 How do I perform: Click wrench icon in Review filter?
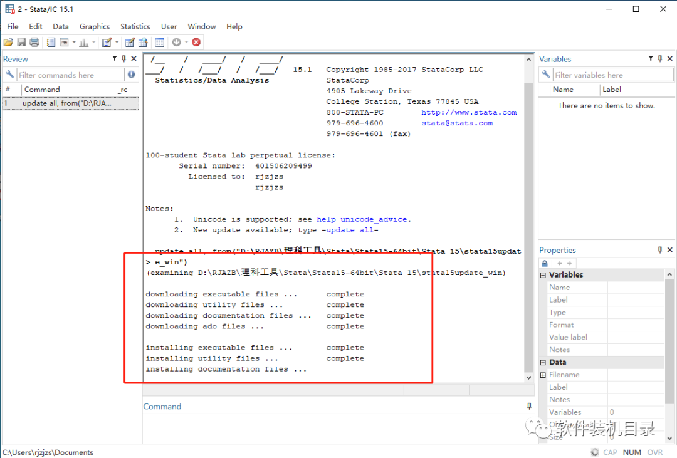click(x=9, y=75)
